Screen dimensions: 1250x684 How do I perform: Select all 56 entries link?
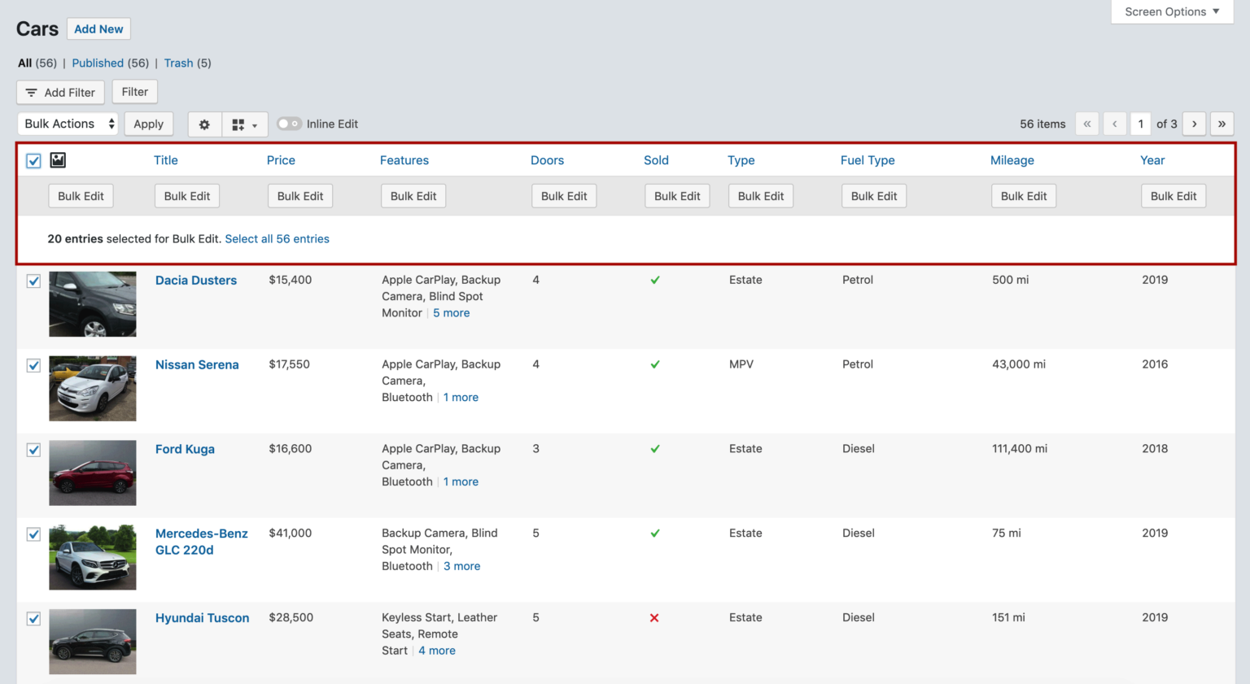pos(277,238)
